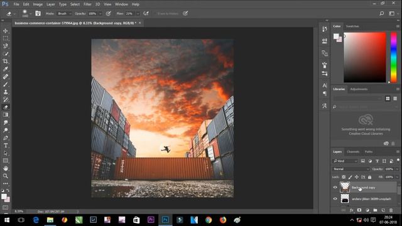Switch to the Adjustments tab

tap(359, 89)
